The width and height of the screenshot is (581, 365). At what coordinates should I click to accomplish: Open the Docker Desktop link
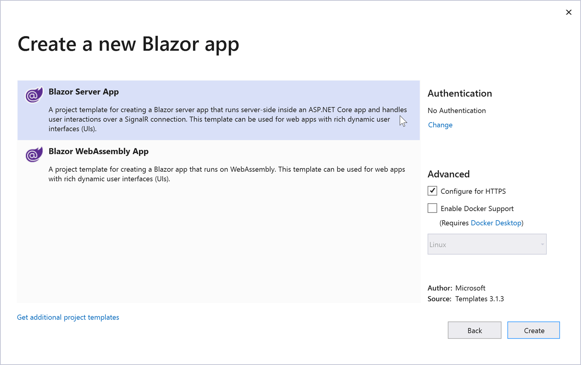tap(496, 223)
